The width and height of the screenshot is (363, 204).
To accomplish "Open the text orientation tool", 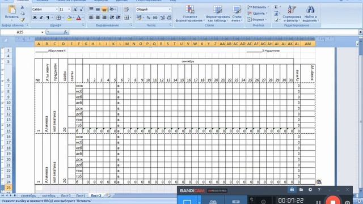I will click(x=112, y=9).
